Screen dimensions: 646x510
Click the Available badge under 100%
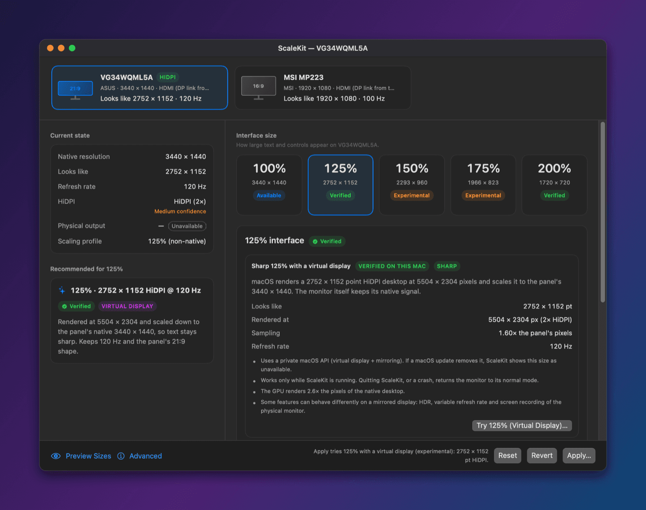(x=269, y=195)
